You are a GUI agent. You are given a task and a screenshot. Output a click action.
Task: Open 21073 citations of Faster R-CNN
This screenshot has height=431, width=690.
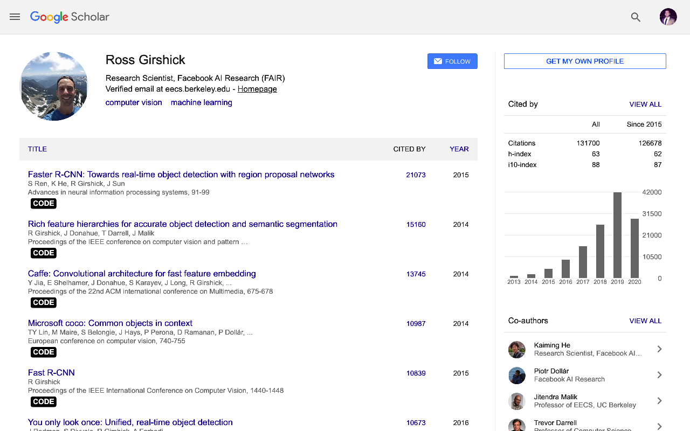[x=416, y=175]
